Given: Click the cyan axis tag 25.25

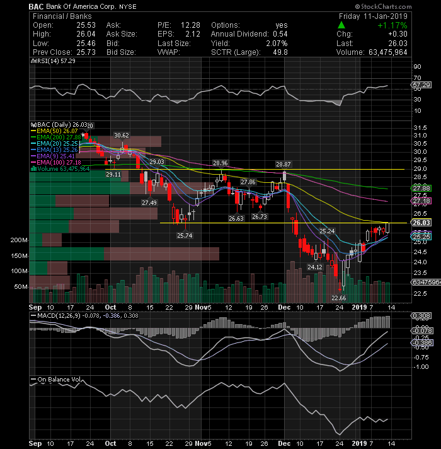Looking at the screenshot, I should pyautogui.click(x=421, y=237).
